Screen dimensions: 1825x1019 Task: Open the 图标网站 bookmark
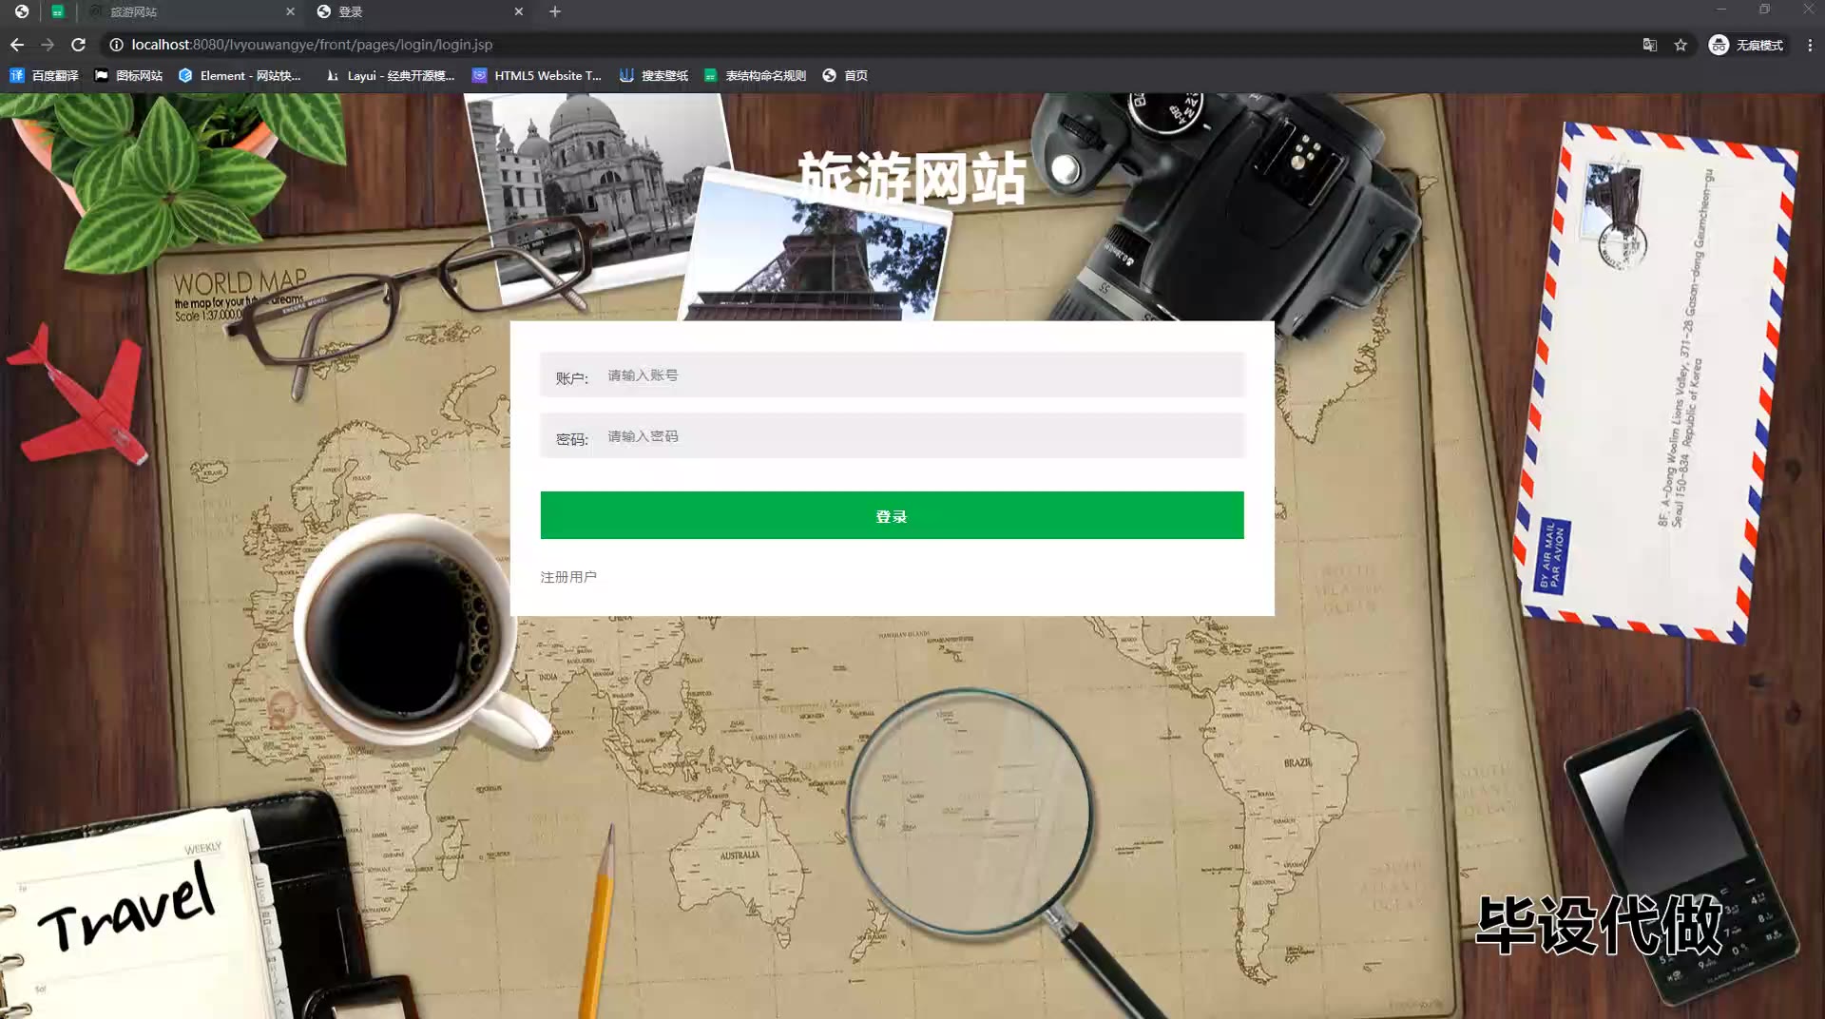[128, 75]
